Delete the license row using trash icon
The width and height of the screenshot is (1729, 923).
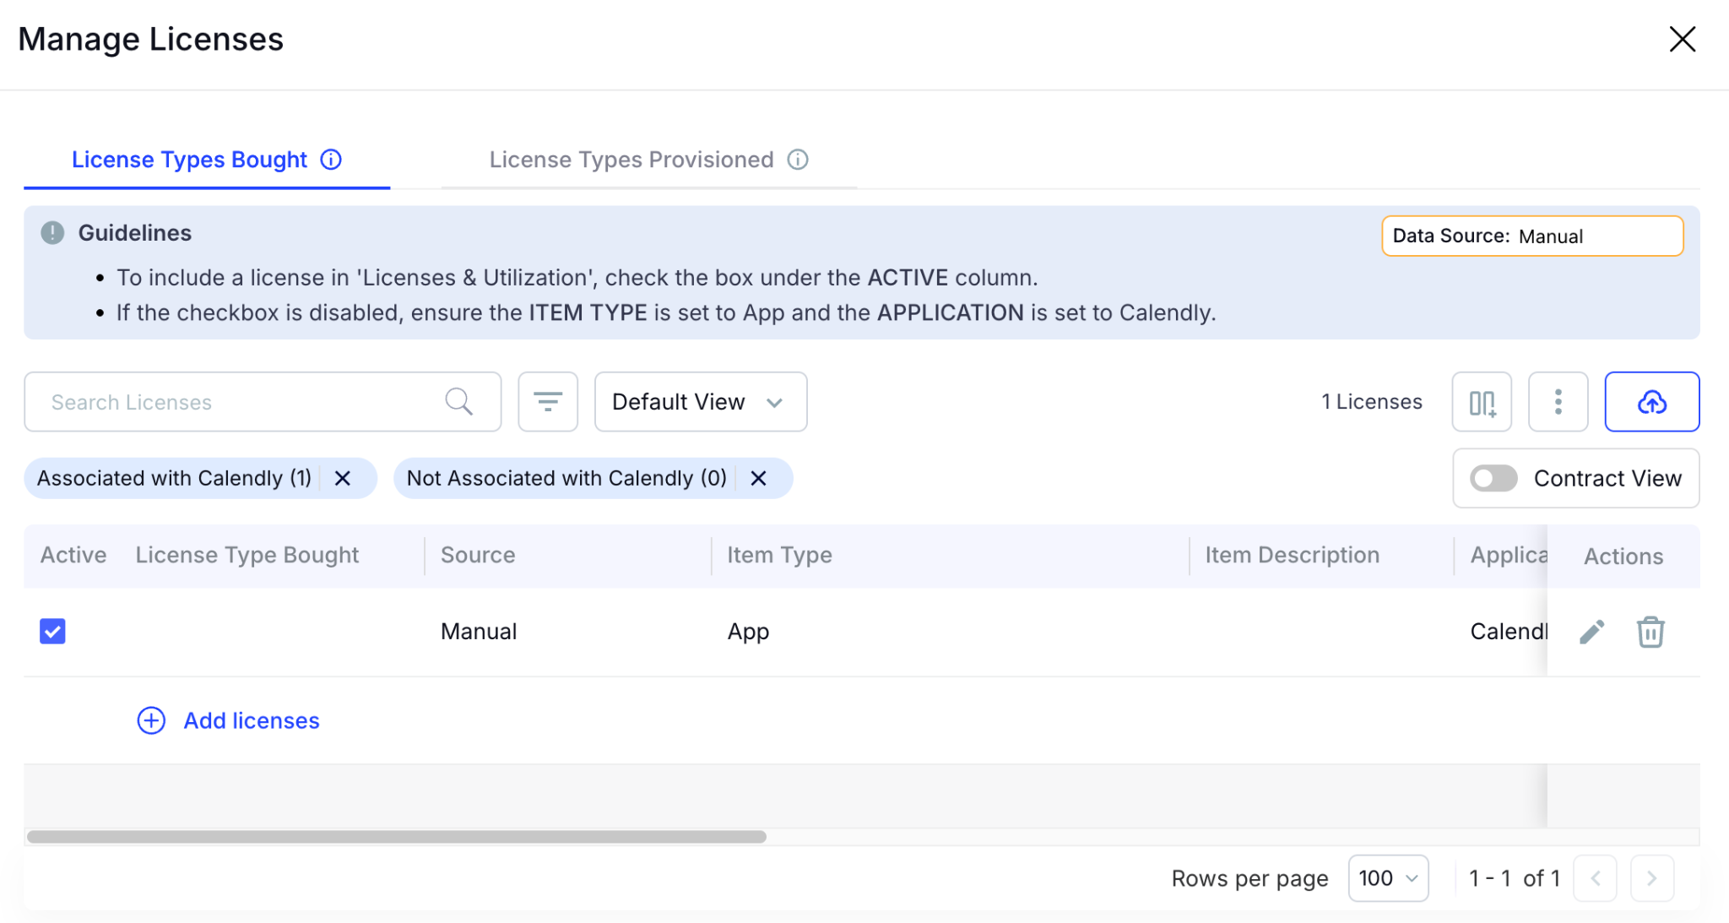(x=1650, y=632)
